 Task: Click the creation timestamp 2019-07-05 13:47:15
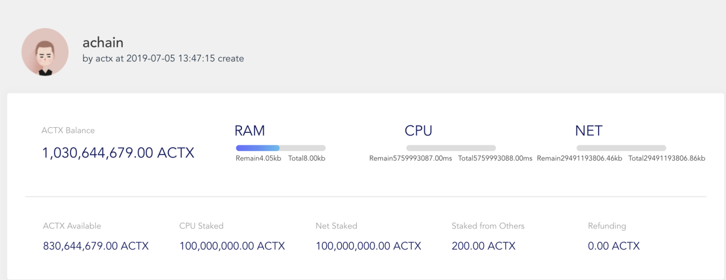(170, 58)
